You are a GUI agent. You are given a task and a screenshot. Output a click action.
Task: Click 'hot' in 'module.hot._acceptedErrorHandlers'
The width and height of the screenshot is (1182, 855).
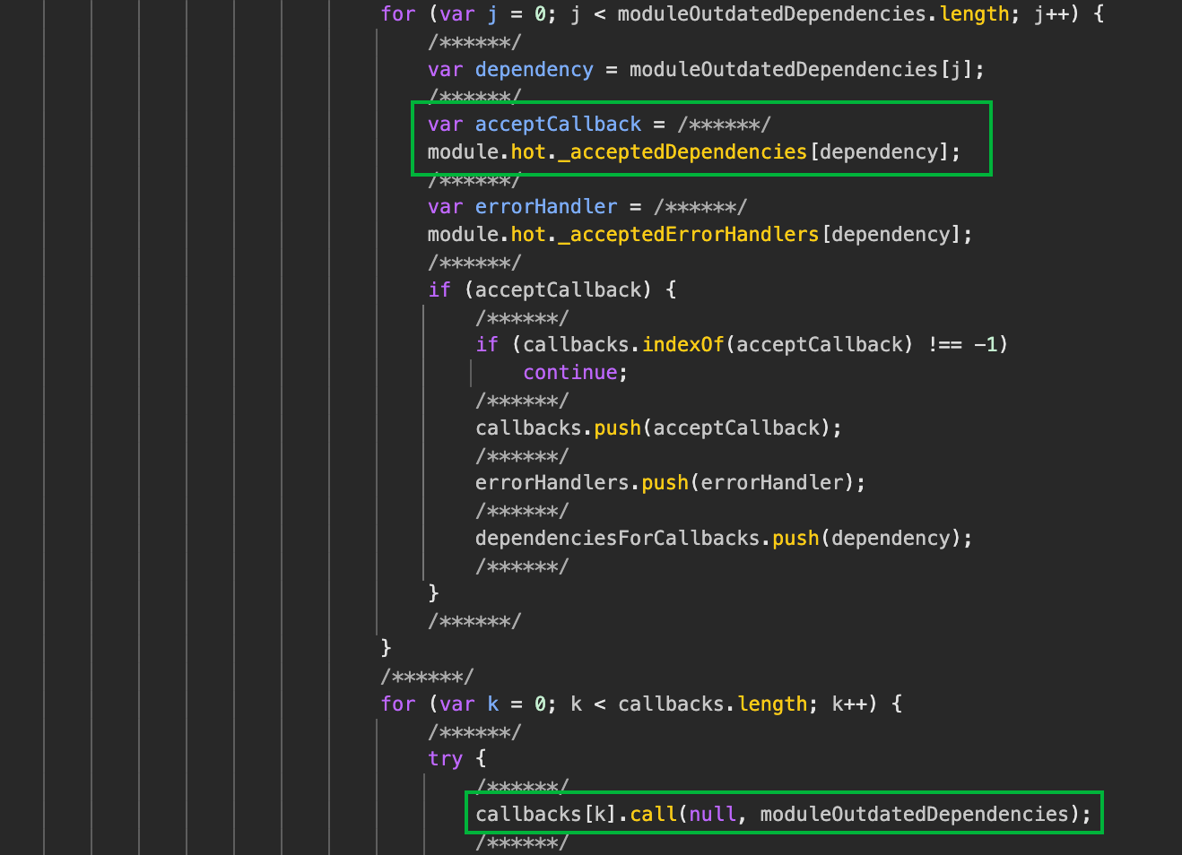click(529, 235)
